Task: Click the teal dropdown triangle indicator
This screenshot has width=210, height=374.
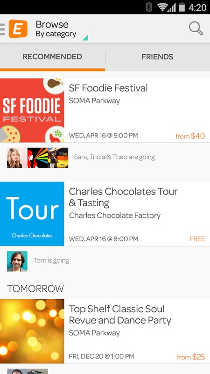Action: [85, 38]
